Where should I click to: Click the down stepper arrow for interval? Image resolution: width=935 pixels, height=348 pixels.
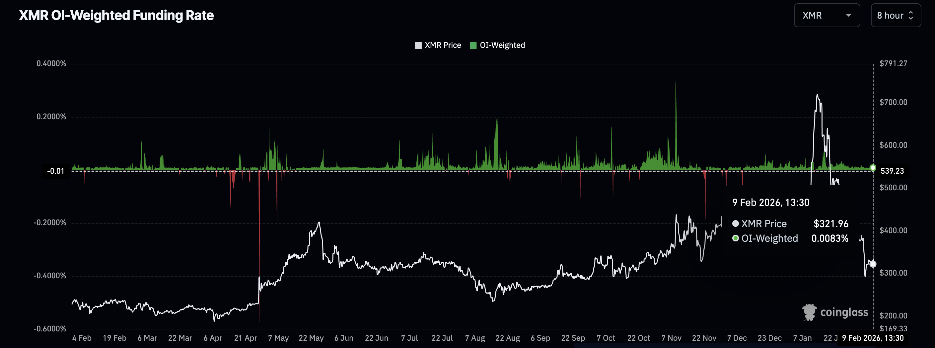point(912,18)
